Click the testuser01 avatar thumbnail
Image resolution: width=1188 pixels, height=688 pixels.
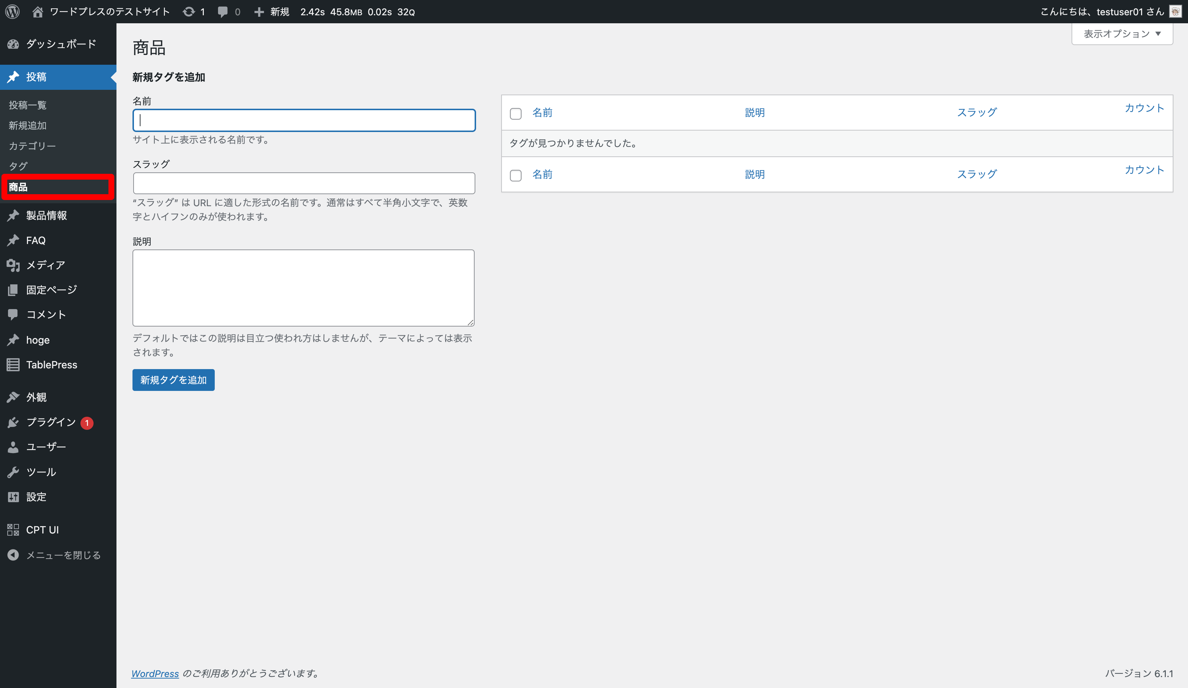1175,11
